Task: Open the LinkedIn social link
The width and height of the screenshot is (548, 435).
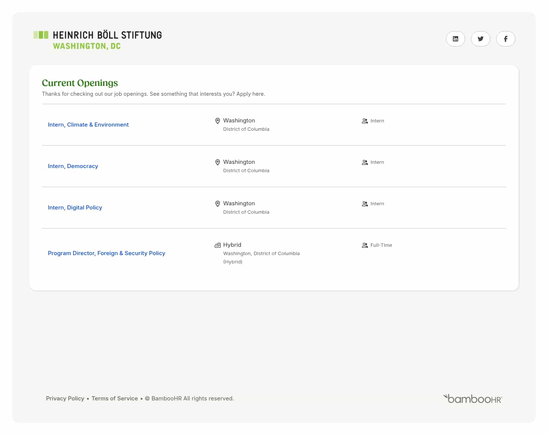Action: 455,39
